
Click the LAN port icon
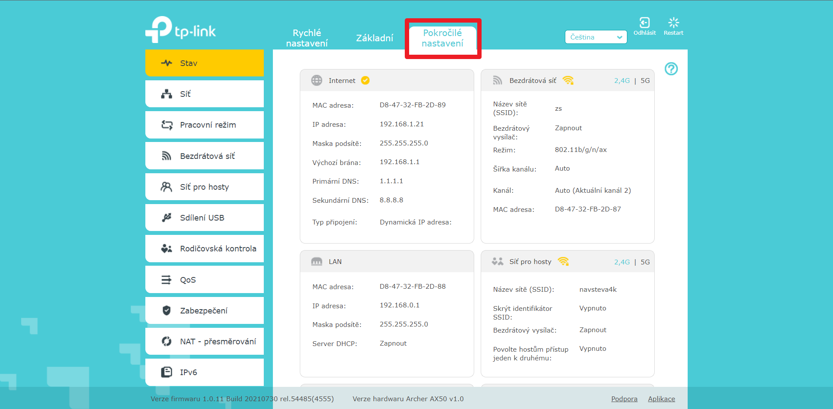click(x=317, y=261)
